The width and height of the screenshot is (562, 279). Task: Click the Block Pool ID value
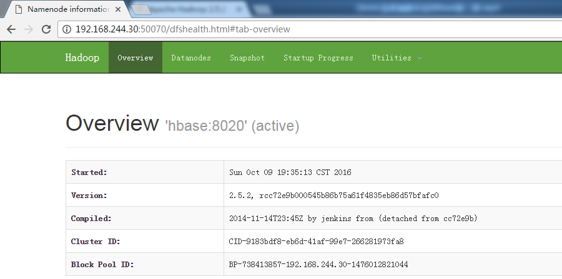click(318, 265)
